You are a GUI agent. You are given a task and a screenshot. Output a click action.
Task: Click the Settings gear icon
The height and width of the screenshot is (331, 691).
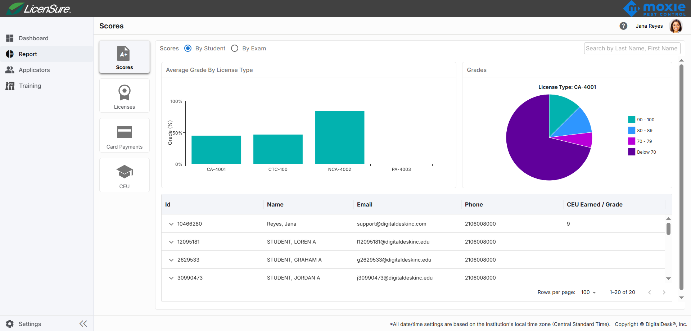point(10,324)
